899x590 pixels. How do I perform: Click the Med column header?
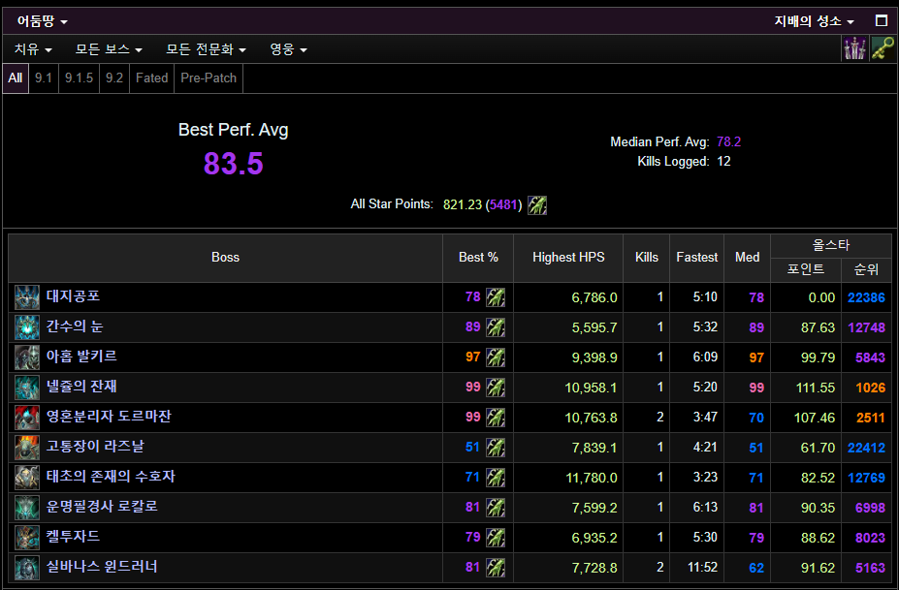pyautogui.click(x=747, y=258)
